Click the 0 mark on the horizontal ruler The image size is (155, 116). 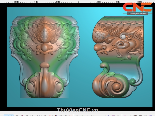click(79, 2)
